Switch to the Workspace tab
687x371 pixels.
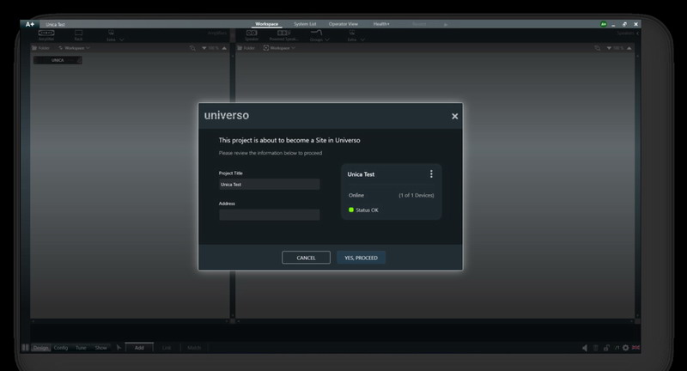[267, 24]
